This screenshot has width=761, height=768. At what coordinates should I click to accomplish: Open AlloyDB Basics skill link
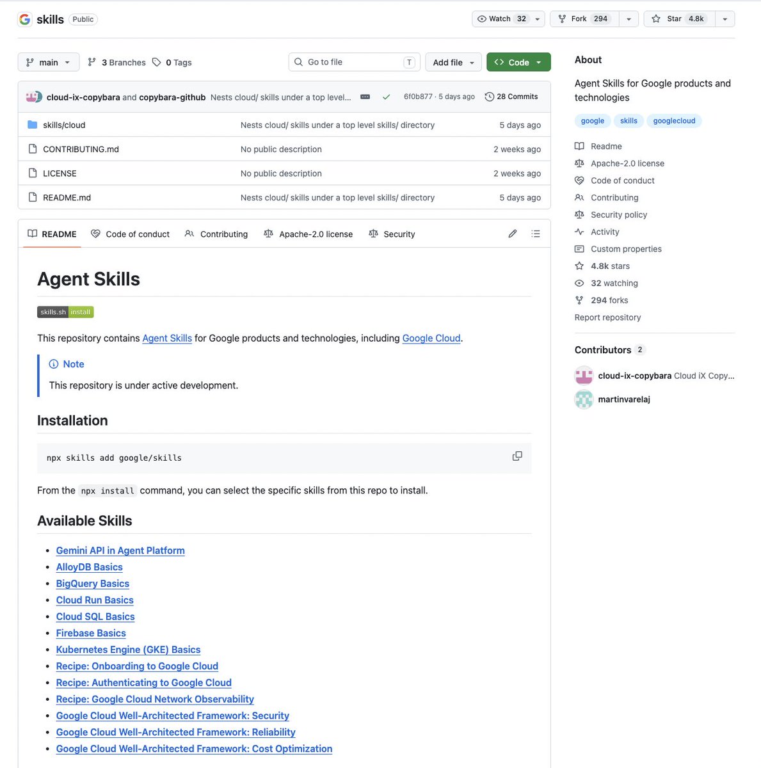pyautogui.click(x=89, y=567)
